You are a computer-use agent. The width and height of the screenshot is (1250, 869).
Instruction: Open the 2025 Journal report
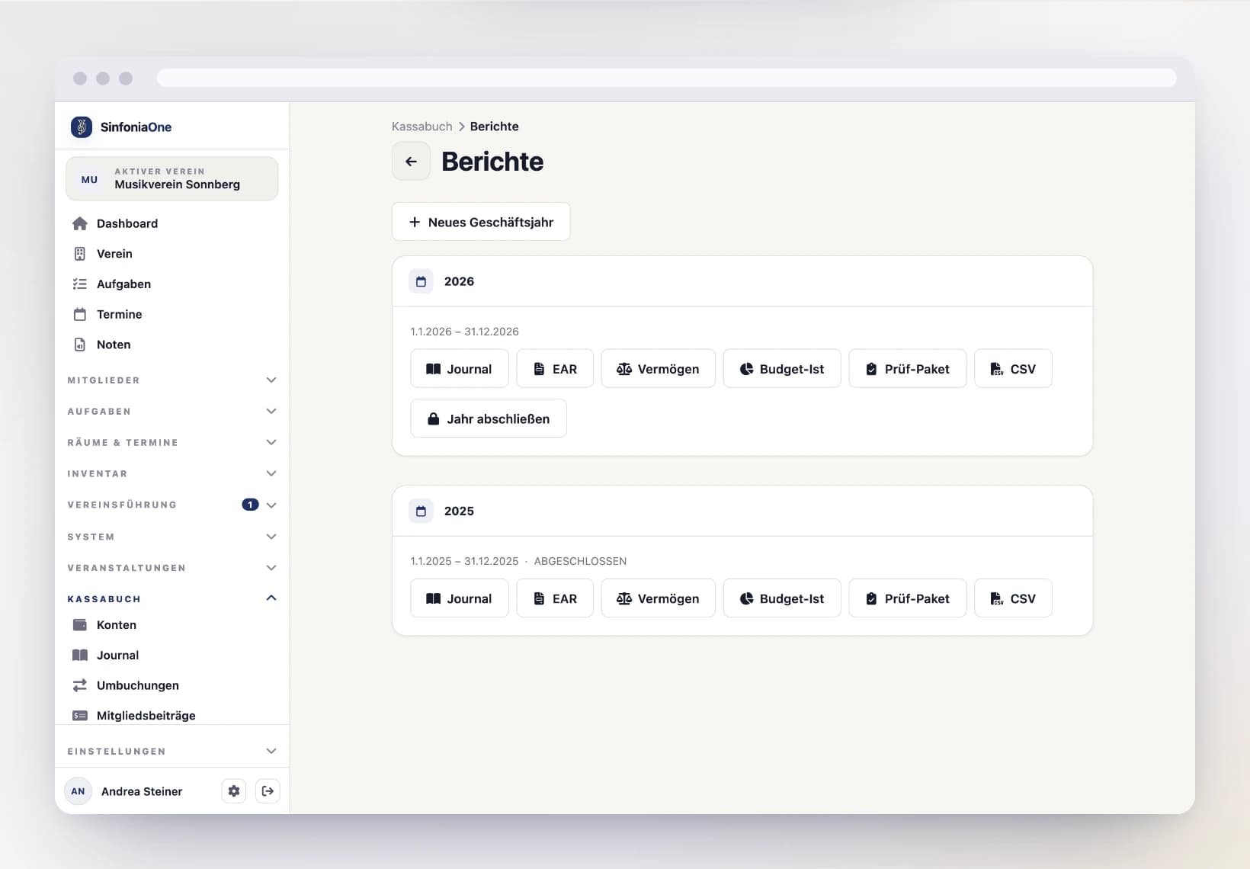pyautogui.click(x=460, y=598)
